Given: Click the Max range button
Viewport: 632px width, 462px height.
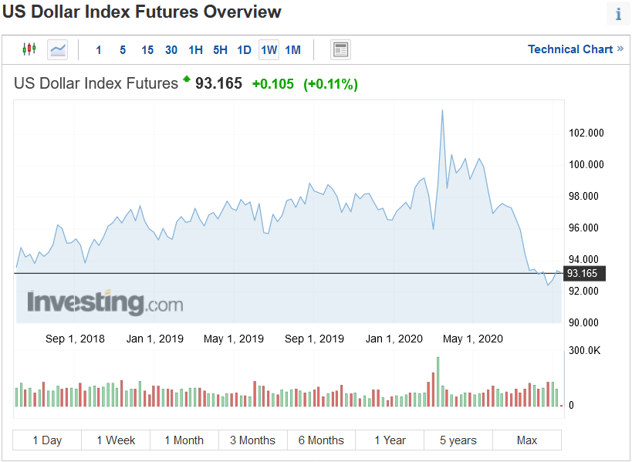Looking at the screenshot, I should tap(527, 440).
